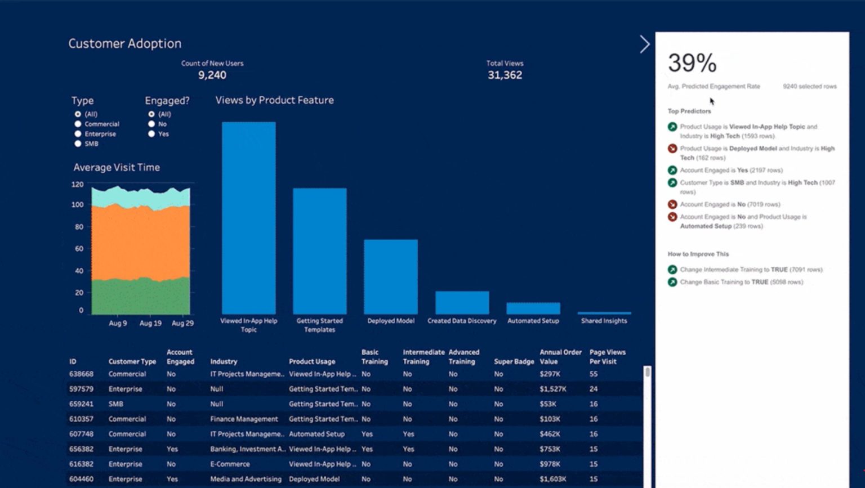Viewport: 865px width, 488px height.
Task: Click the 9240 selected rows label
Action: (x=809, y=86)
